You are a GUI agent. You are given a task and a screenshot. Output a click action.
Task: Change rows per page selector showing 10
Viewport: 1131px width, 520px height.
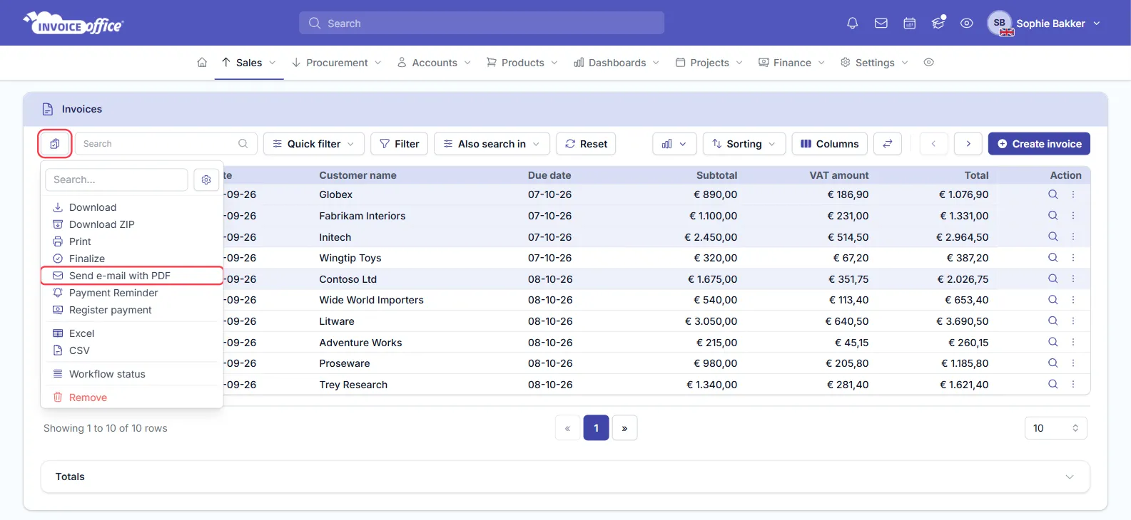point(1056,428)
